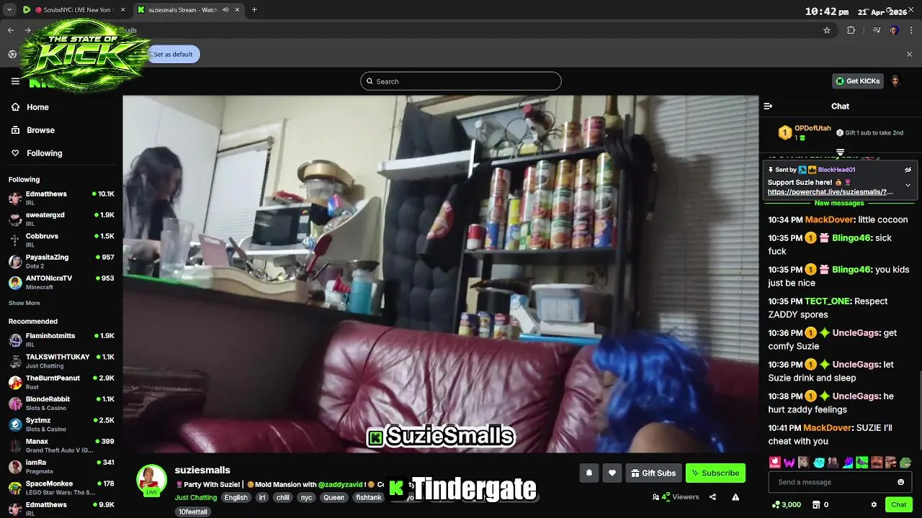
Task: Open BlondeRabbit recommended channel
Action: pos(61,403)
